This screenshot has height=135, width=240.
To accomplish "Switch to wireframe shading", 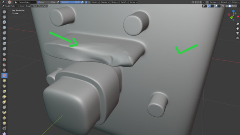I will [x=226, y=6].
